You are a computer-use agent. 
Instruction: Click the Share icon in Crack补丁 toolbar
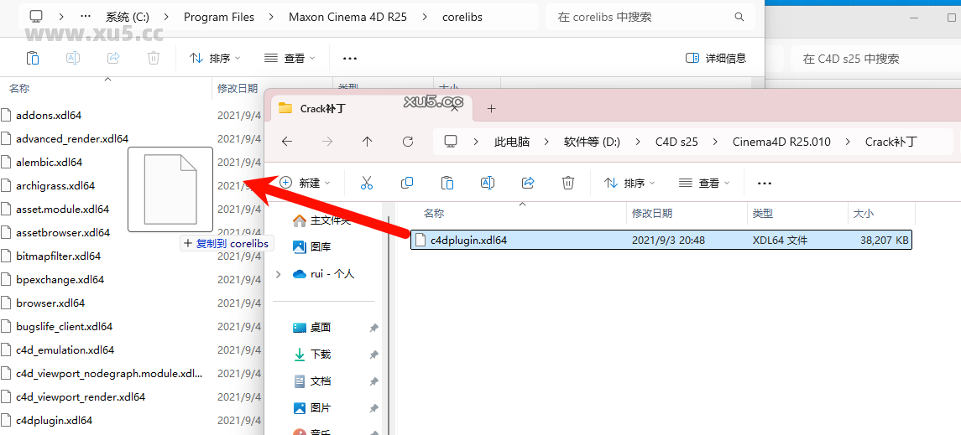528,183
